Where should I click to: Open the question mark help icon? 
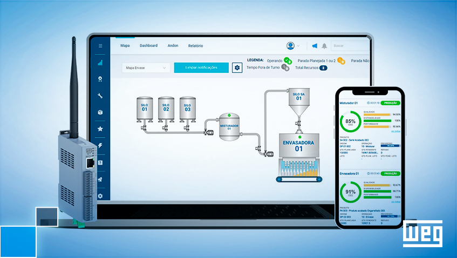(100, 162)
